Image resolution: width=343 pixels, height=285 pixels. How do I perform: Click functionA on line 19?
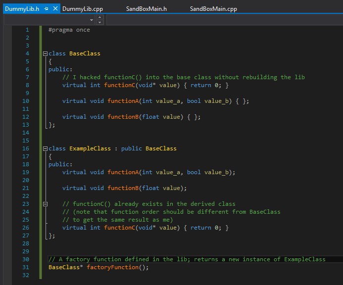click(x=123, y=172)
